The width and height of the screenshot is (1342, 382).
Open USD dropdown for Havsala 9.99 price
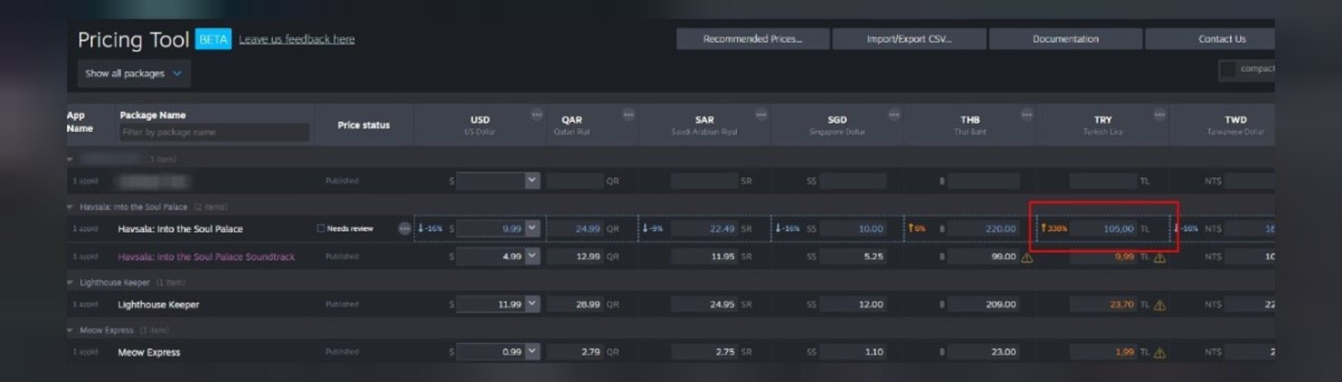click(x=532, y=228)
